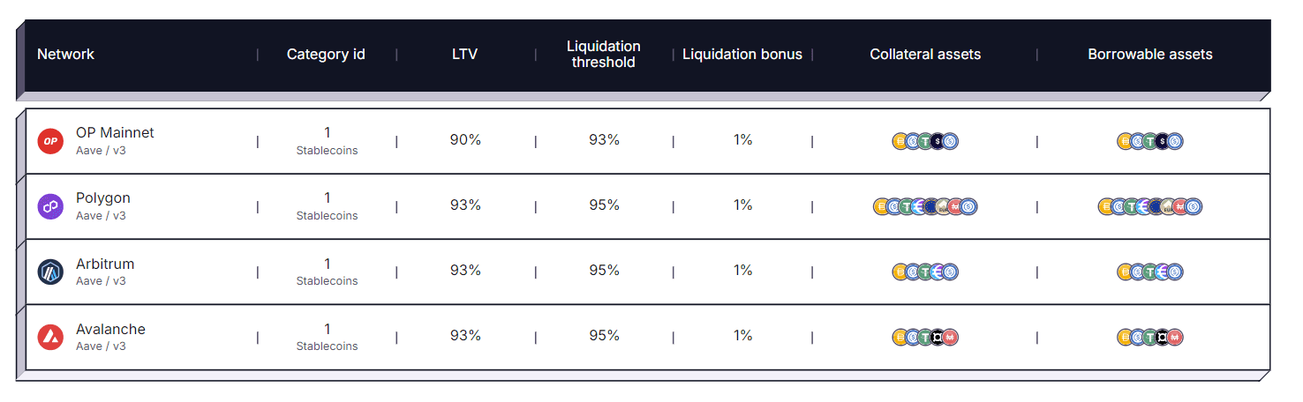Click the Category id column header

click(326, 55)
